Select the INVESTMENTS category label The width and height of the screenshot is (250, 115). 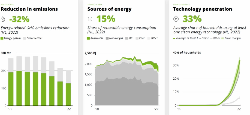[180, 5]
